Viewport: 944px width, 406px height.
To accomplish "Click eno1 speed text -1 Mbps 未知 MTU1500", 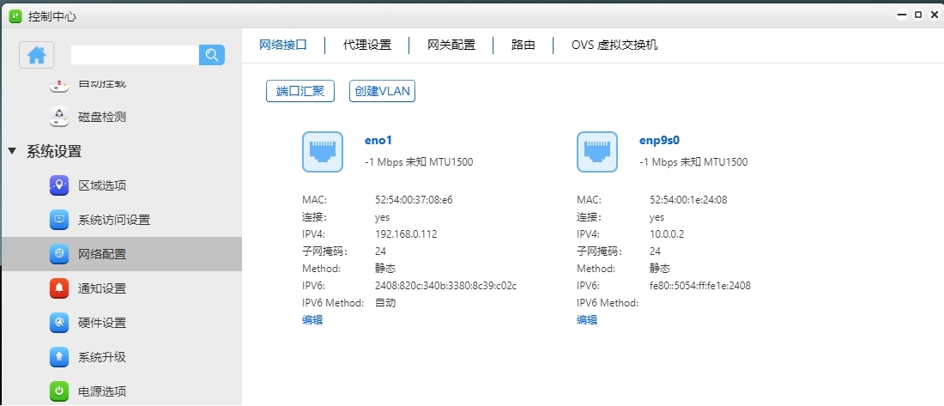I will (x=419, y=162).
